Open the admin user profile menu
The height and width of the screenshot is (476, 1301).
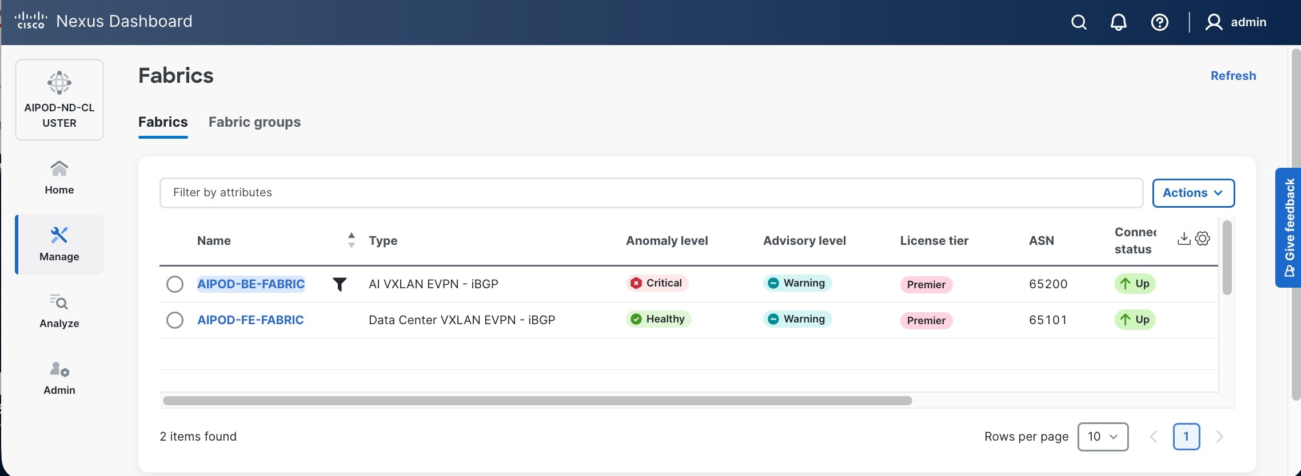[1236, 22]
